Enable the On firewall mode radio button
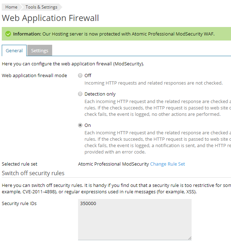 (x=80, y=125)
